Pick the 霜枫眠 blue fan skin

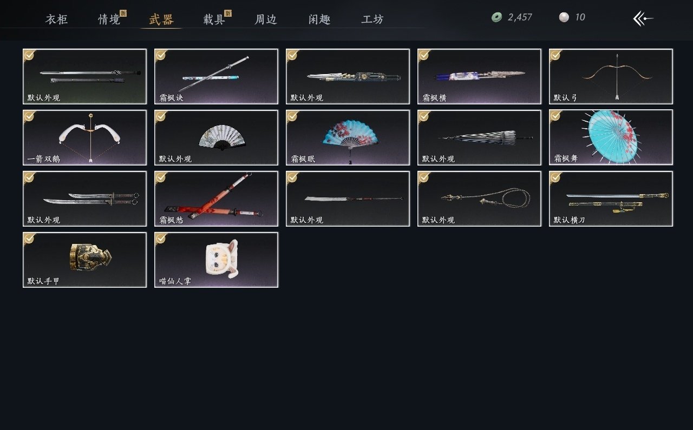[x=348, y=137]
